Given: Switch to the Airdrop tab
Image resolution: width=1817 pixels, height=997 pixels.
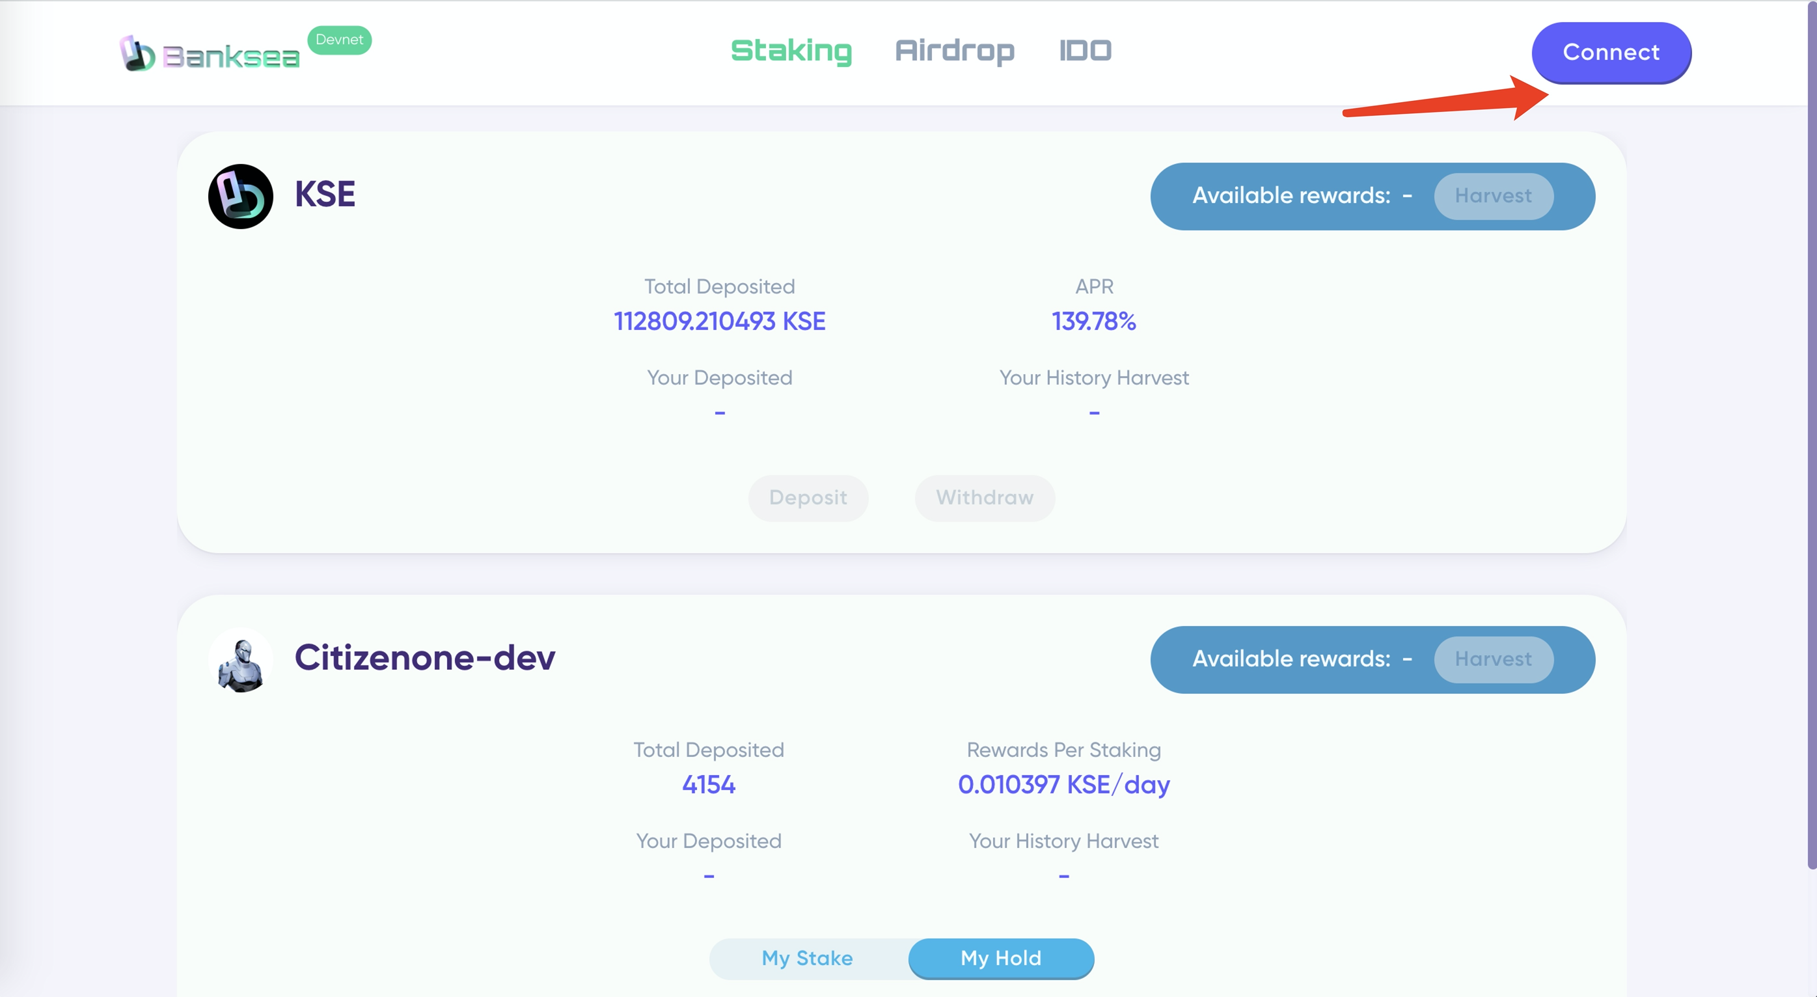Looking at the screenshot, I should point(954,51).
